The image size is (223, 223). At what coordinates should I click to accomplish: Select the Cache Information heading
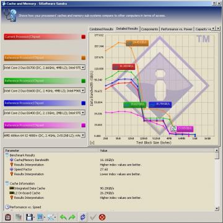pyautogui.click(x=22, y=183)
